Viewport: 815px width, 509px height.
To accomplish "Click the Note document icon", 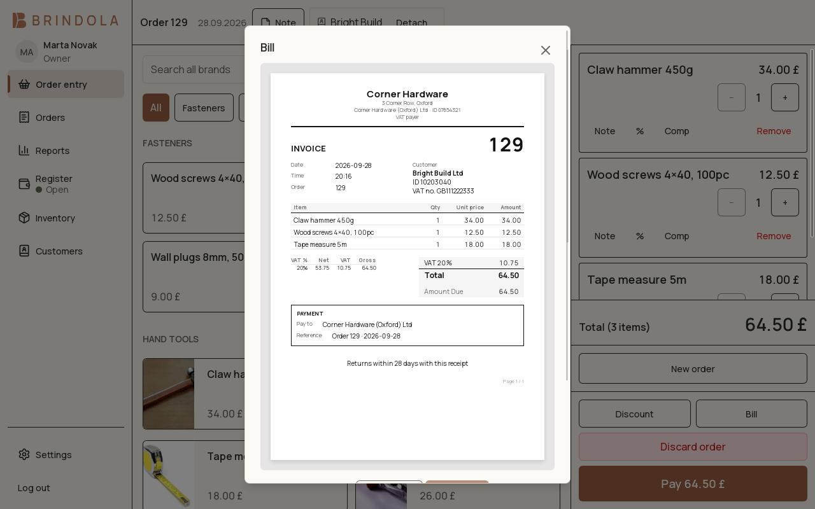I will [266, 22].
